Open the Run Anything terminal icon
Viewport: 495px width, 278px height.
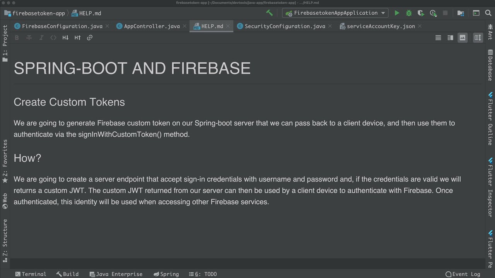pyautogui.click(x=476, y=13)
